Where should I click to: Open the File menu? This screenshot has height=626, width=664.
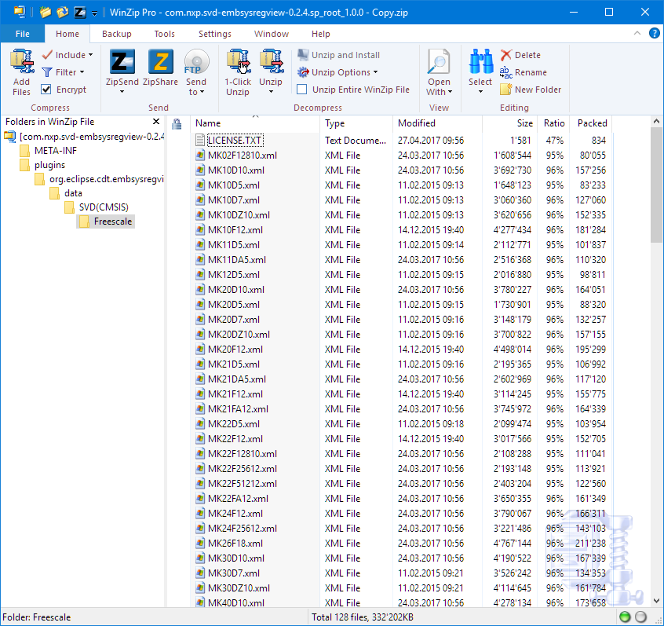[x=23, y=34]
